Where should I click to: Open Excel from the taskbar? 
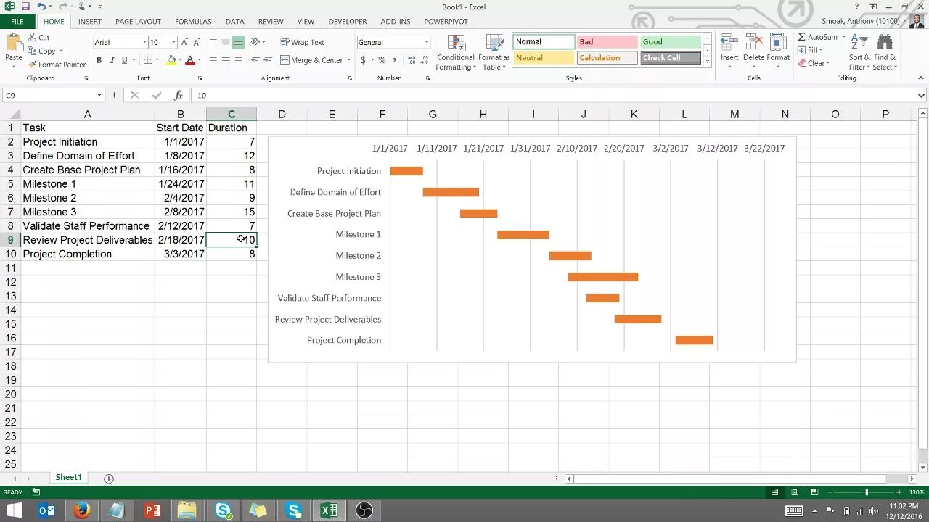click(x=329, y=510)
